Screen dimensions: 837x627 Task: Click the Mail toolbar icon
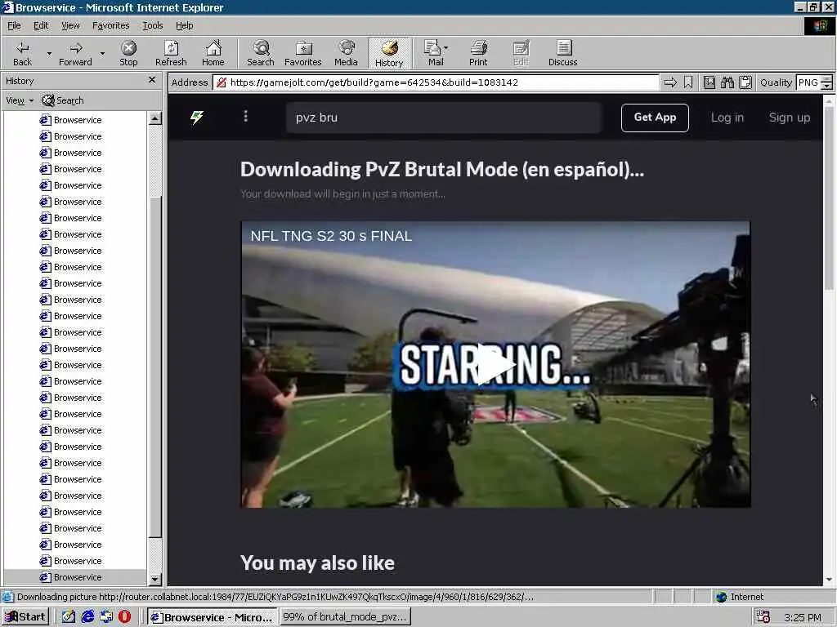[432, 53]
